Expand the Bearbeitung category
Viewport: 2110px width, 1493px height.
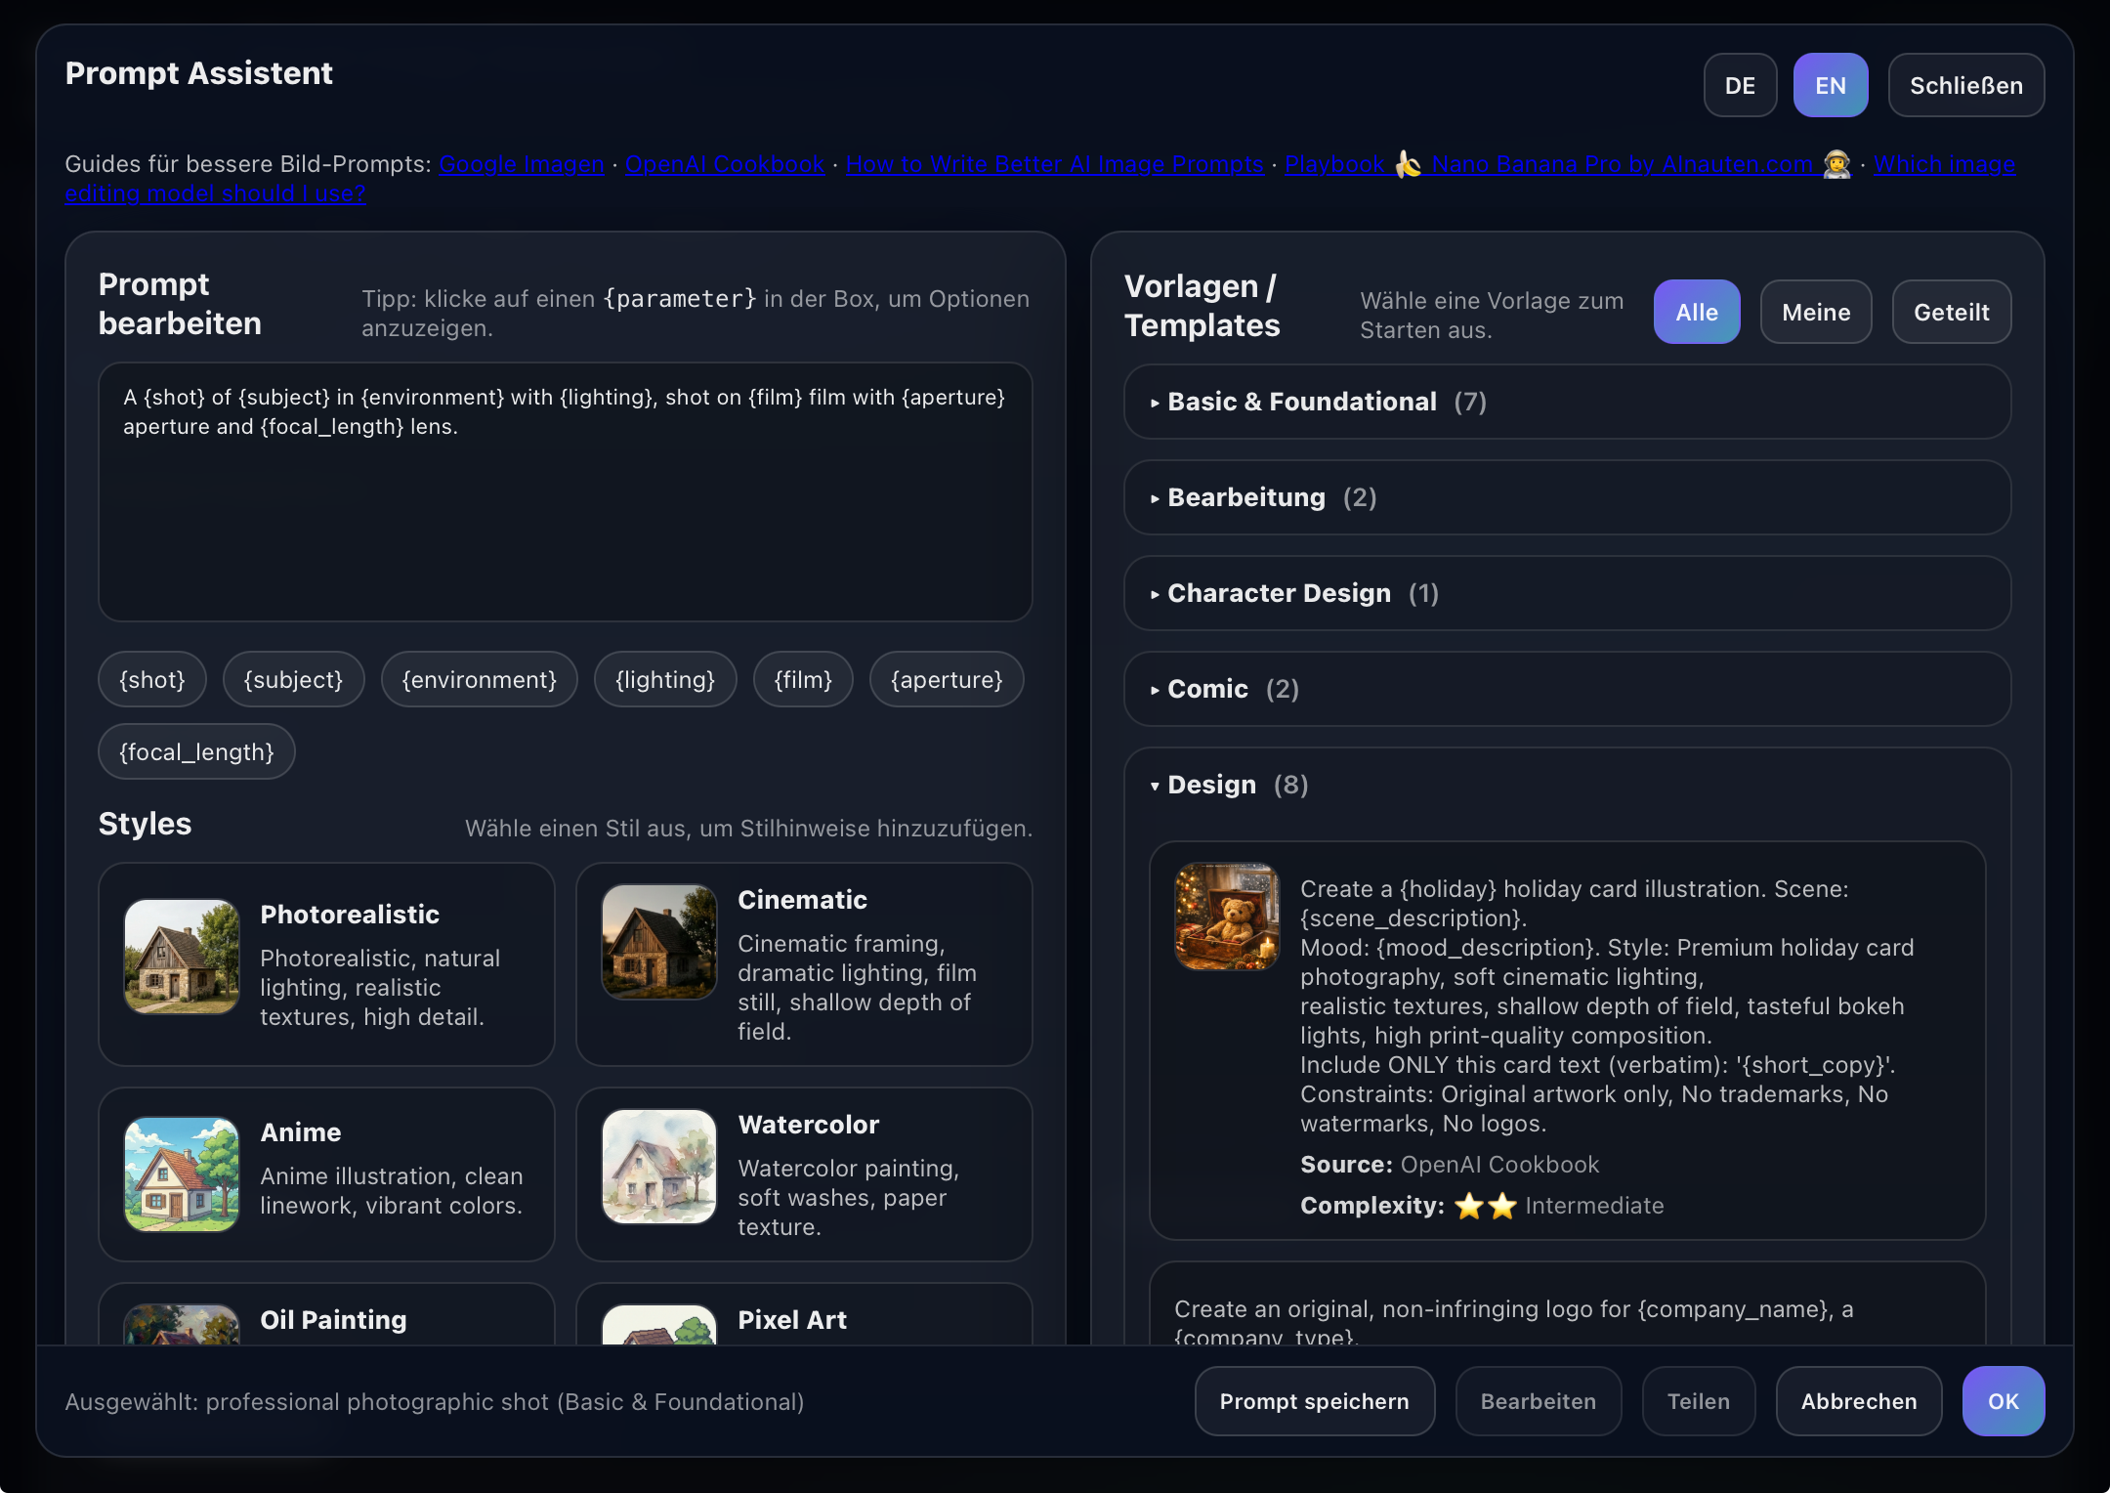point(1567,497)
